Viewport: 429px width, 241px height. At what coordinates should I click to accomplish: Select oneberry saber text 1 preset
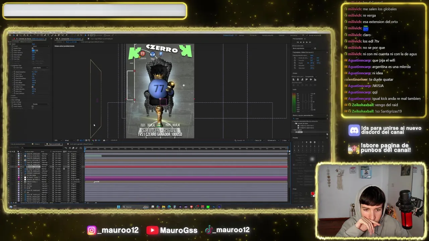[x=307, y=126]
